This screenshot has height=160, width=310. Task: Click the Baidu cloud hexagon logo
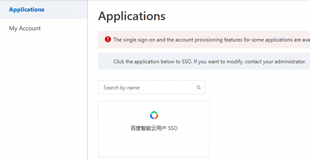[154, 115]
